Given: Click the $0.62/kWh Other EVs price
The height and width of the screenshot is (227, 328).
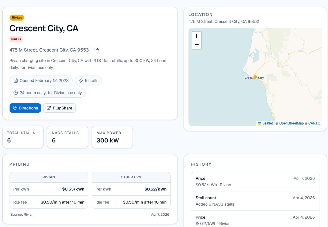Looking at the screenshot, I should pos(155,189).
